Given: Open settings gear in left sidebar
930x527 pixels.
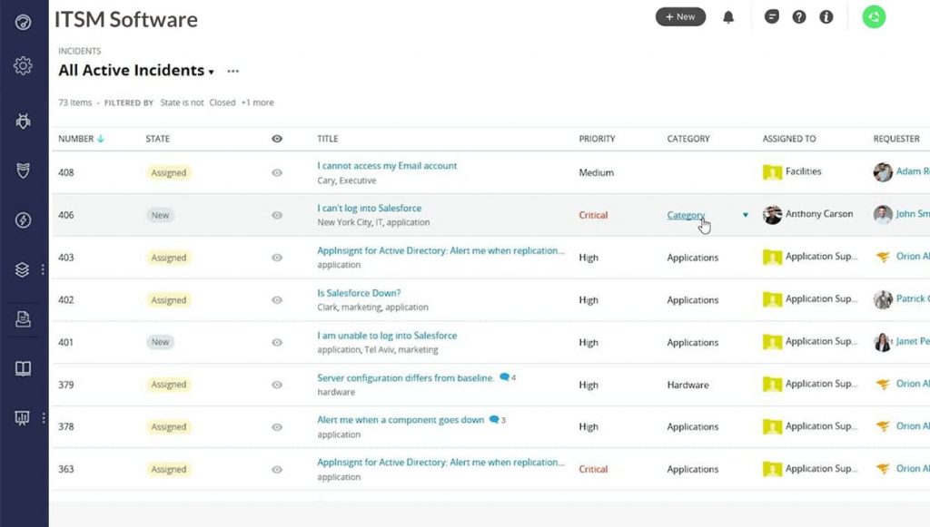Looking at the screenshot, I should [x=24, y=66].
